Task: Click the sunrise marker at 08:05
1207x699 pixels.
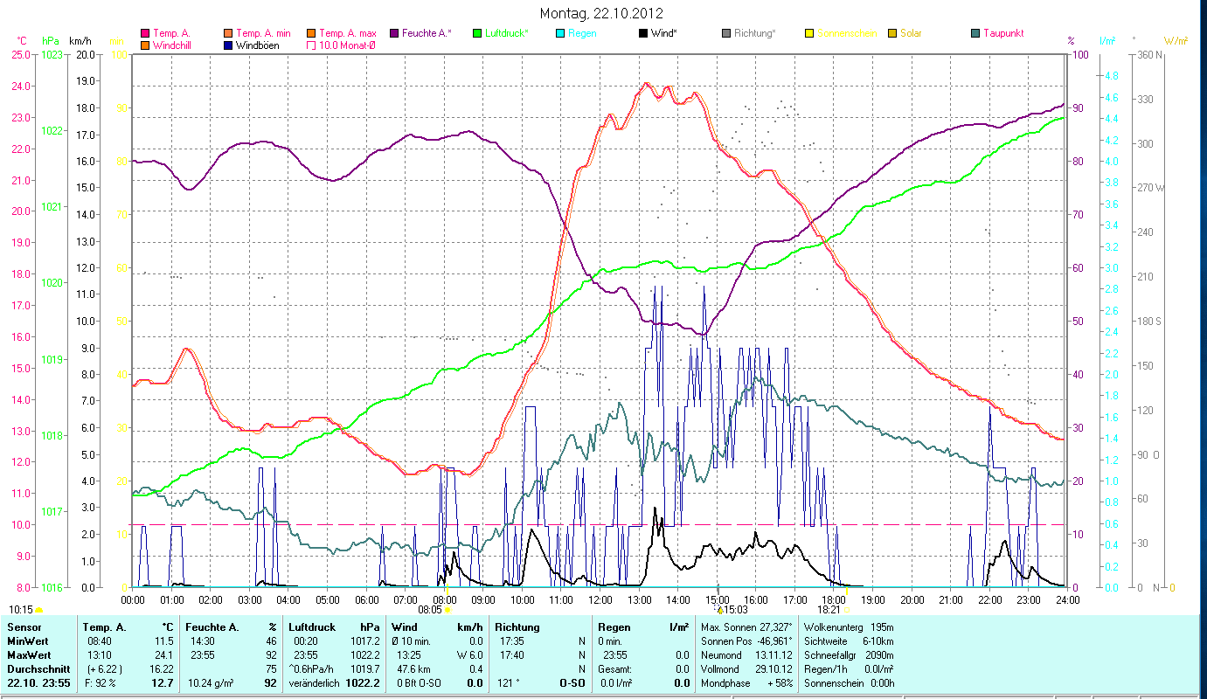Action: pyautogui.click(x=447, y=610)
